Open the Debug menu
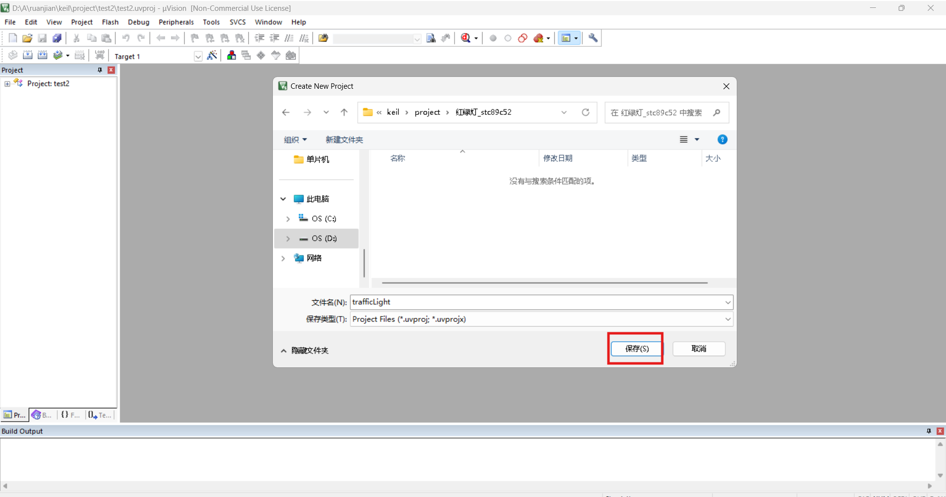This screenshot has height=497, width=946. click(139, 22)
